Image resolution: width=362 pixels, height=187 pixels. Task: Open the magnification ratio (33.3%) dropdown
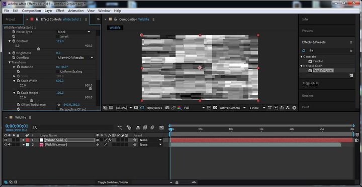point(124,108)
